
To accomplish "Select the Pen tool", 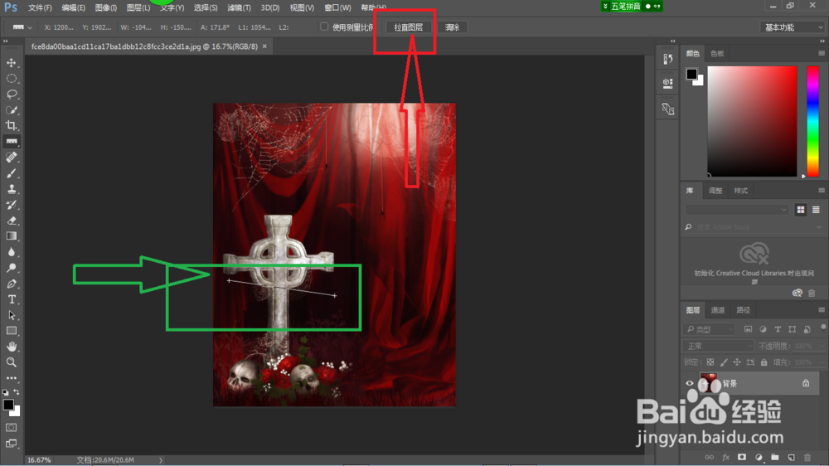I will pyautogui.click(x=11, y=284).
